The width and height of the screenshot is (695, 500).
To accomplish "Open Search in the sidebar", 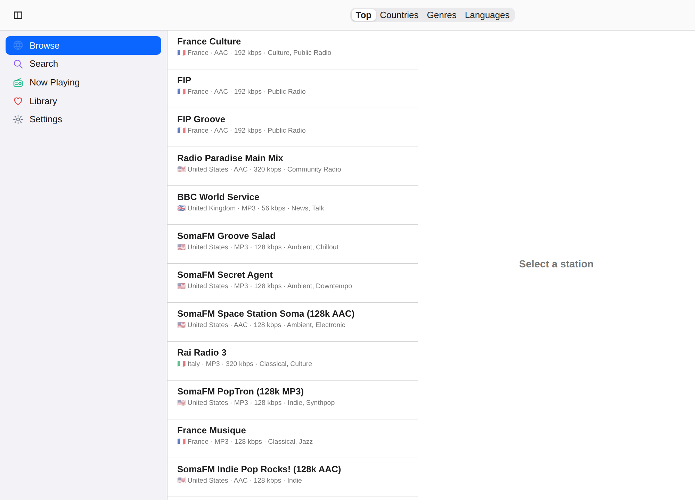I will point(83,64).
